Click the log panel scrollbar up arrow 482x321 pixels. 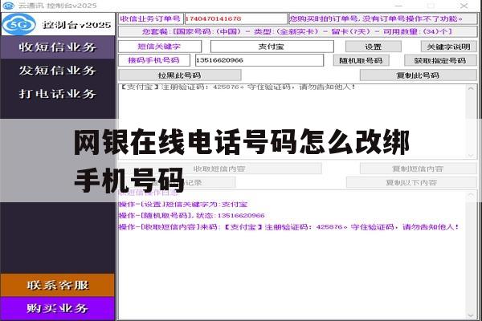coord(471,195)
